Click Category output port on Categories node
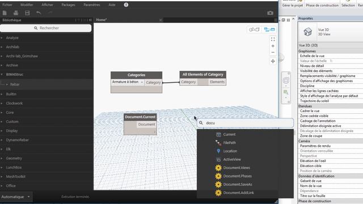363x204 pixels. click(153, 82)
